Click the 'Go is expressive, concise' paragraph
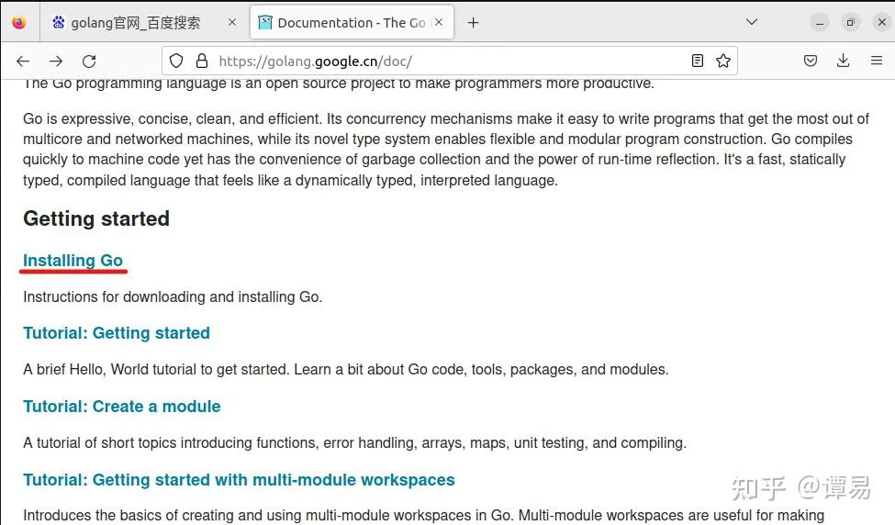The width and height of the screenshot is (895, 525). point(446,150)
